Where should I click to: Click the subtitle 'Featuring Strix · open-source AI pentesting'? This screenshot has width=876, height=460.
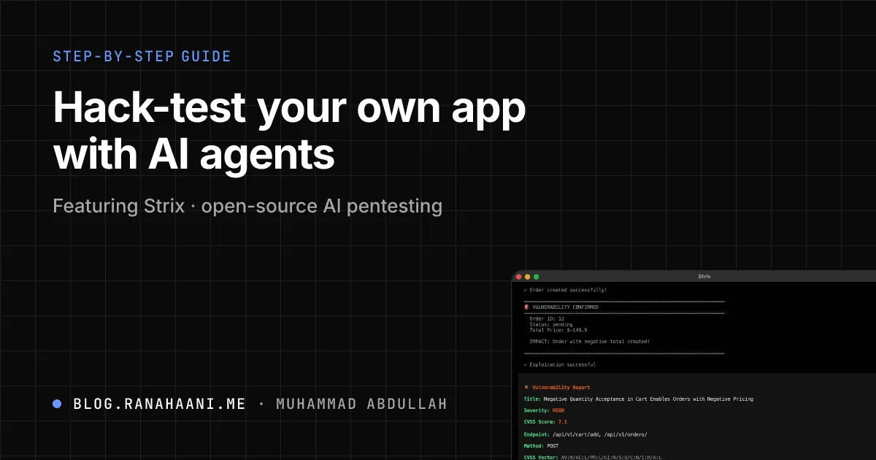tap(247, 206)
